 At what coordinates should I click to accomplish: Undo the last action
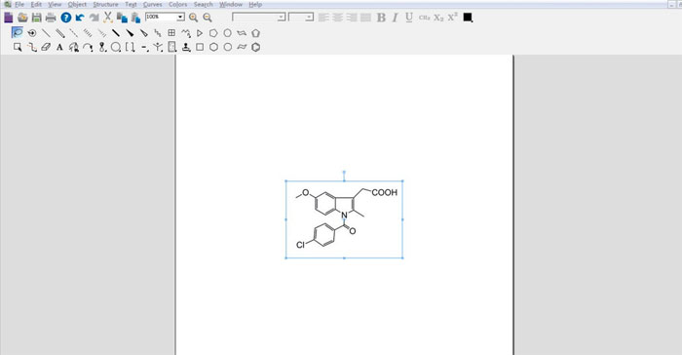[80, 18]
